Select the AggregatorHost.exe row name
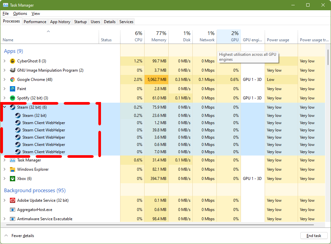331x244 pixels. [35, 210]
